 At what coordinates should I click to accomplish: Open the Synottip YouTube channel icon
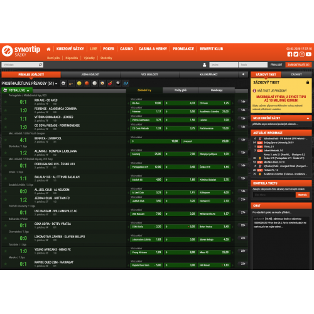click(x=308, y=54)
